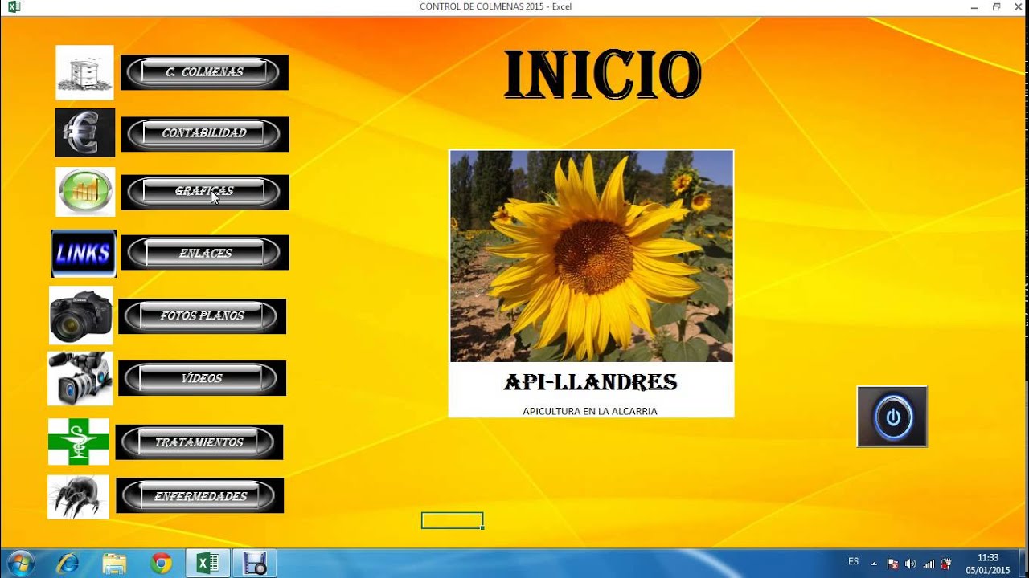
Task: Click the varroa mite icon
Action: click(x=78, y=496)
